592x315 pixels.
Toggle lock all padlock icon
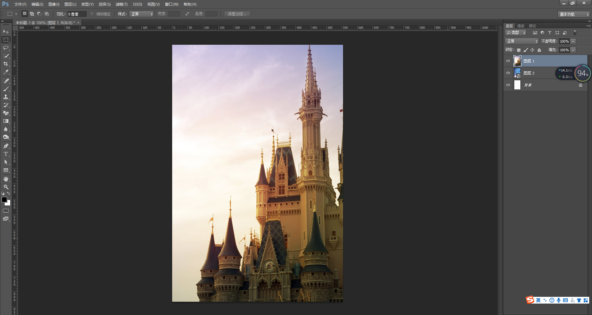tap(539, 50)
